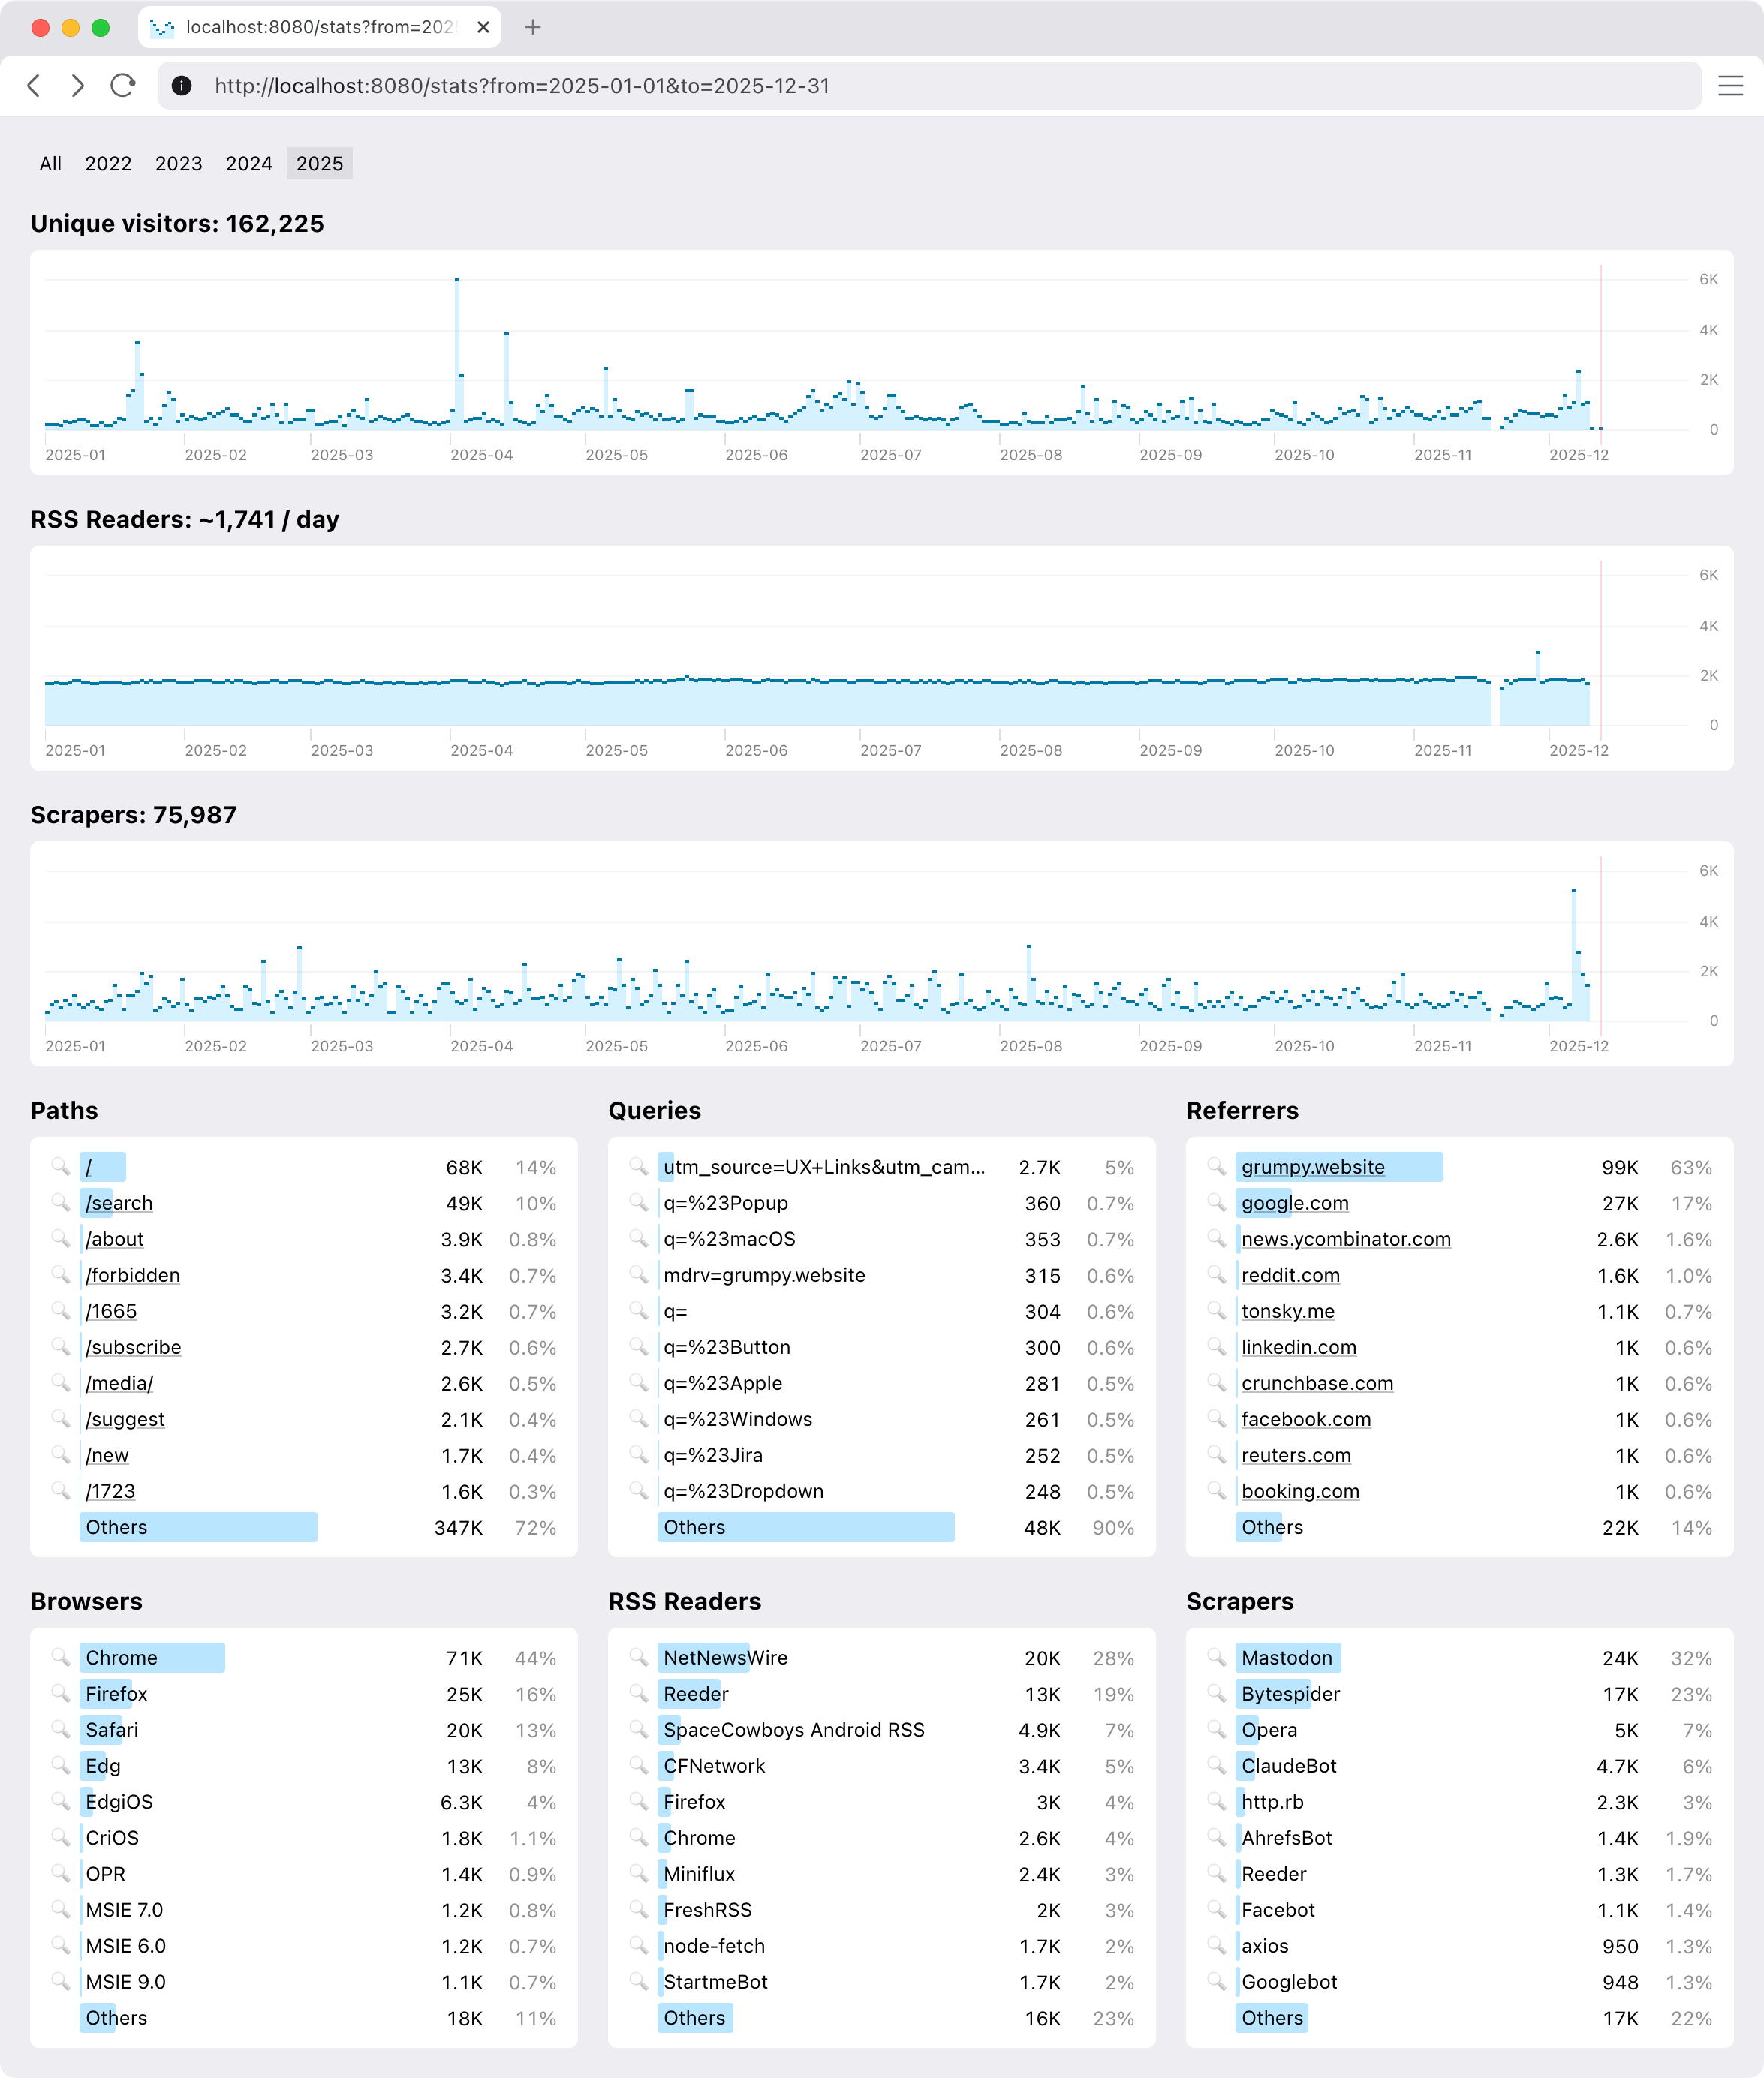This screenshot has width=1764, height=2078.
Task: Click the site info icon in address bar
Action: point(182,86)
